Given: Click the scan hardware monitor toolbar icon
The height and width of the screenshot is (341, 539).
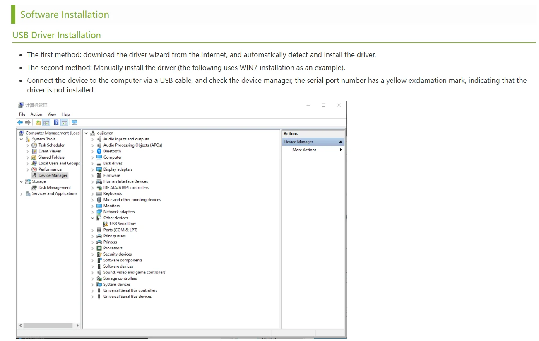Looking at the screenshot, I should pyautogui.click(x=75, y=122).
